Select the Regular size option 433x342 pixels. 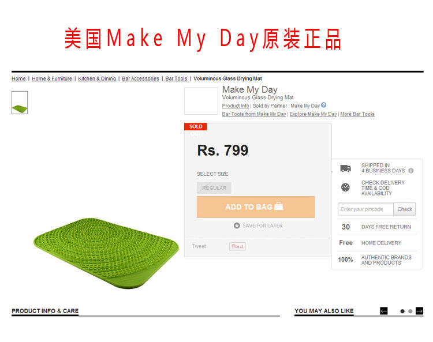(x=214, y=188)
